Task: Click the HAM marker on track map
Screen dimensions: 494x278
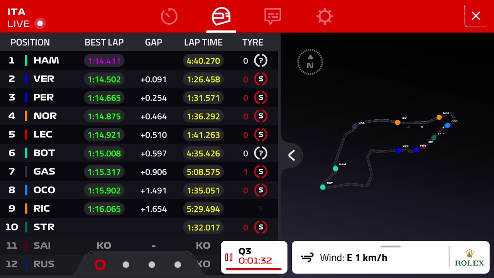Action: pyautogui.click(x=335, y=169)
